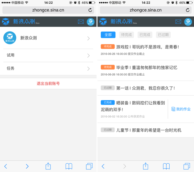Screen dimensions: 194x172
Task: Open the 试用 row chevron
Action: [88, 56]
